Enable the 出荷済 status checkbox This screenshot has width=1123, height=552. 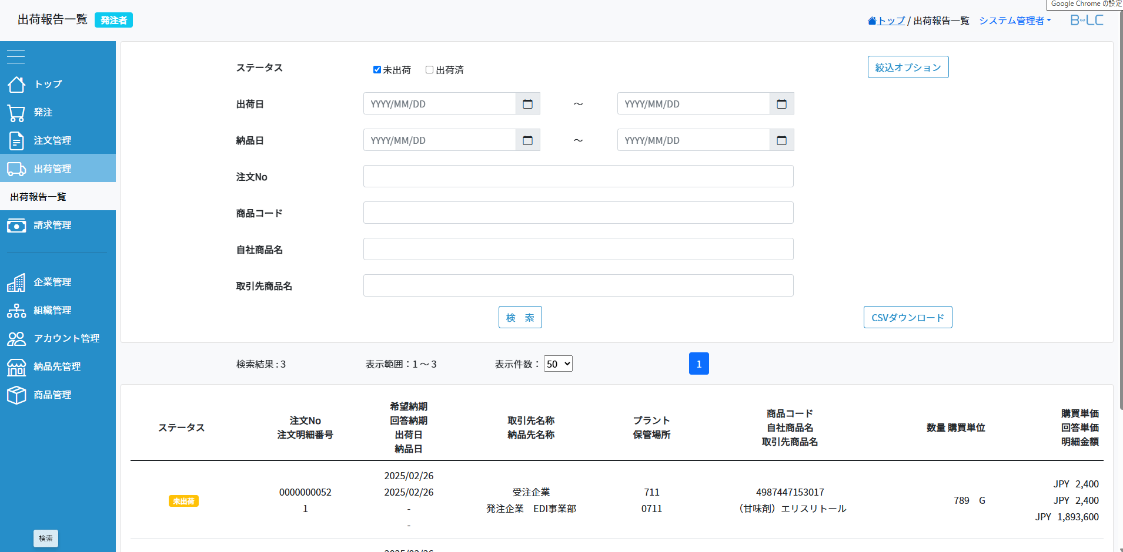click(430, 70)
